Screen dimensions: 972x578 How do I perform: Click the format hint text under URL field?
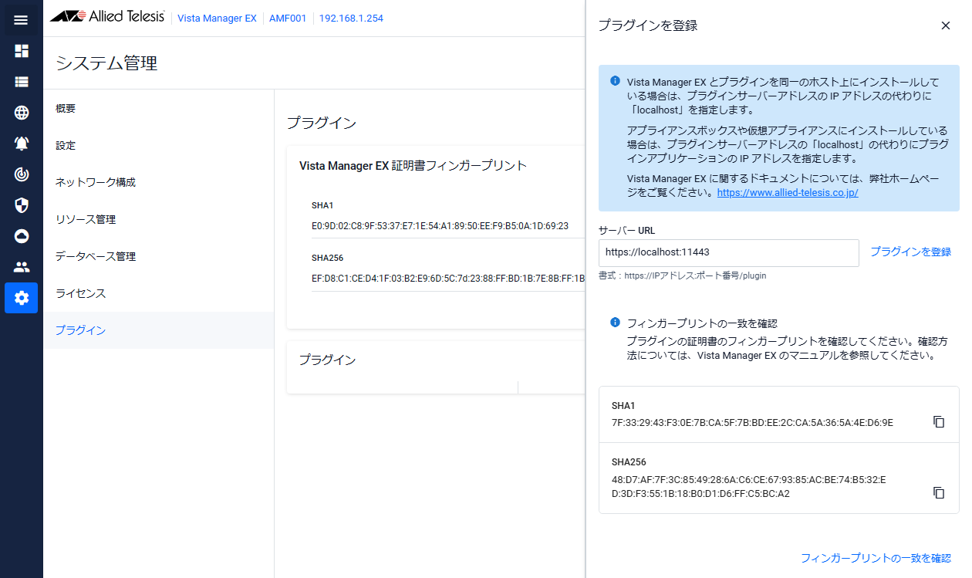tap(682, 275)
